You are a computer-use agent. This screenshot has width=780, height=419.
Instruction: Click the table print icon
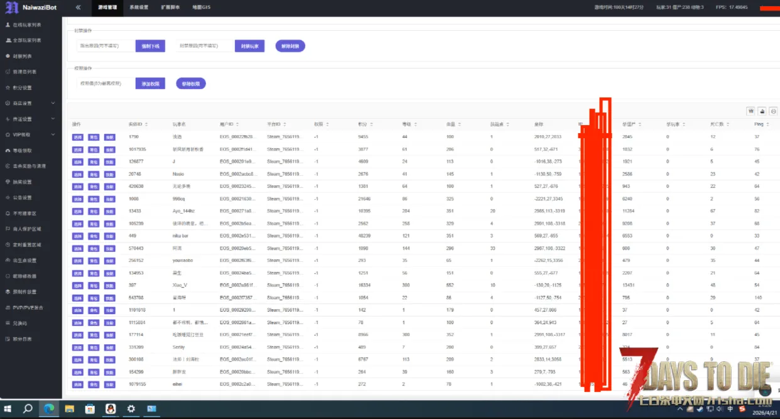coord(774,111)
